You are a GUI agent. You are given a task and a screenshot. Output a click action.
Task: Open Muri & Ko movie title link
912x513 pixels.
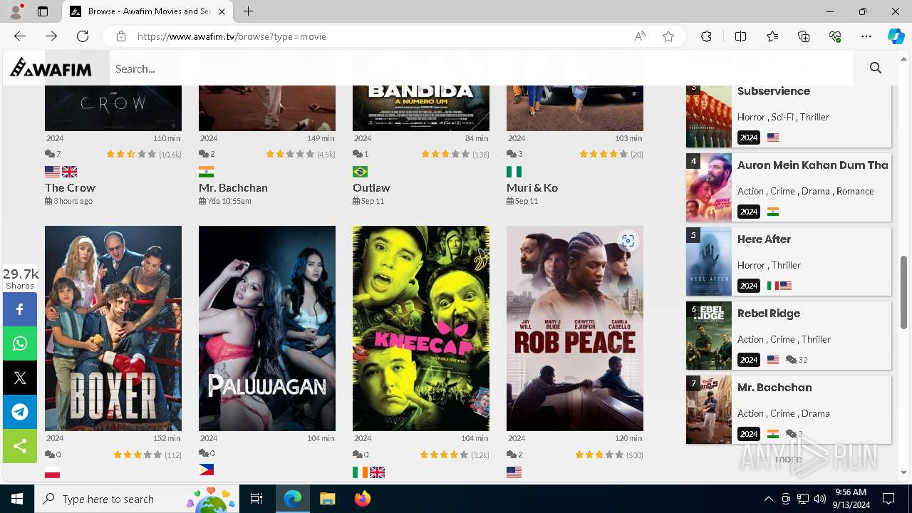pos(532,187)
